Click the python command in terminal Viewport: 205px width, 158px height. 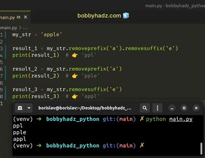pyautogui.click(x=156, y=119)
